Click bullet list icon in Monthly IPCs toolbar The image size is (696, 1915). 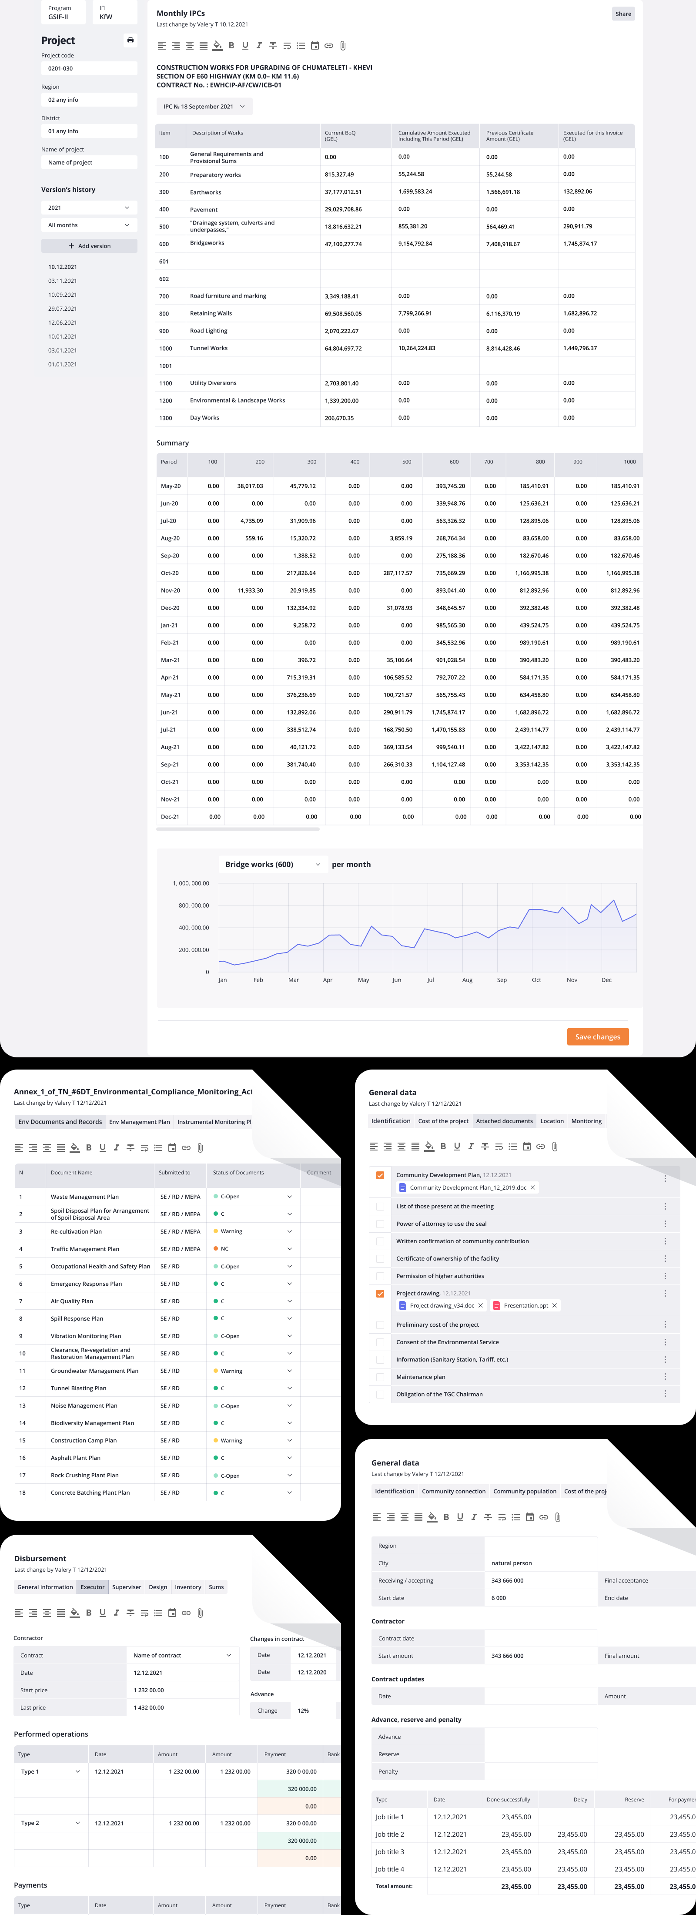tap(301, 45)
